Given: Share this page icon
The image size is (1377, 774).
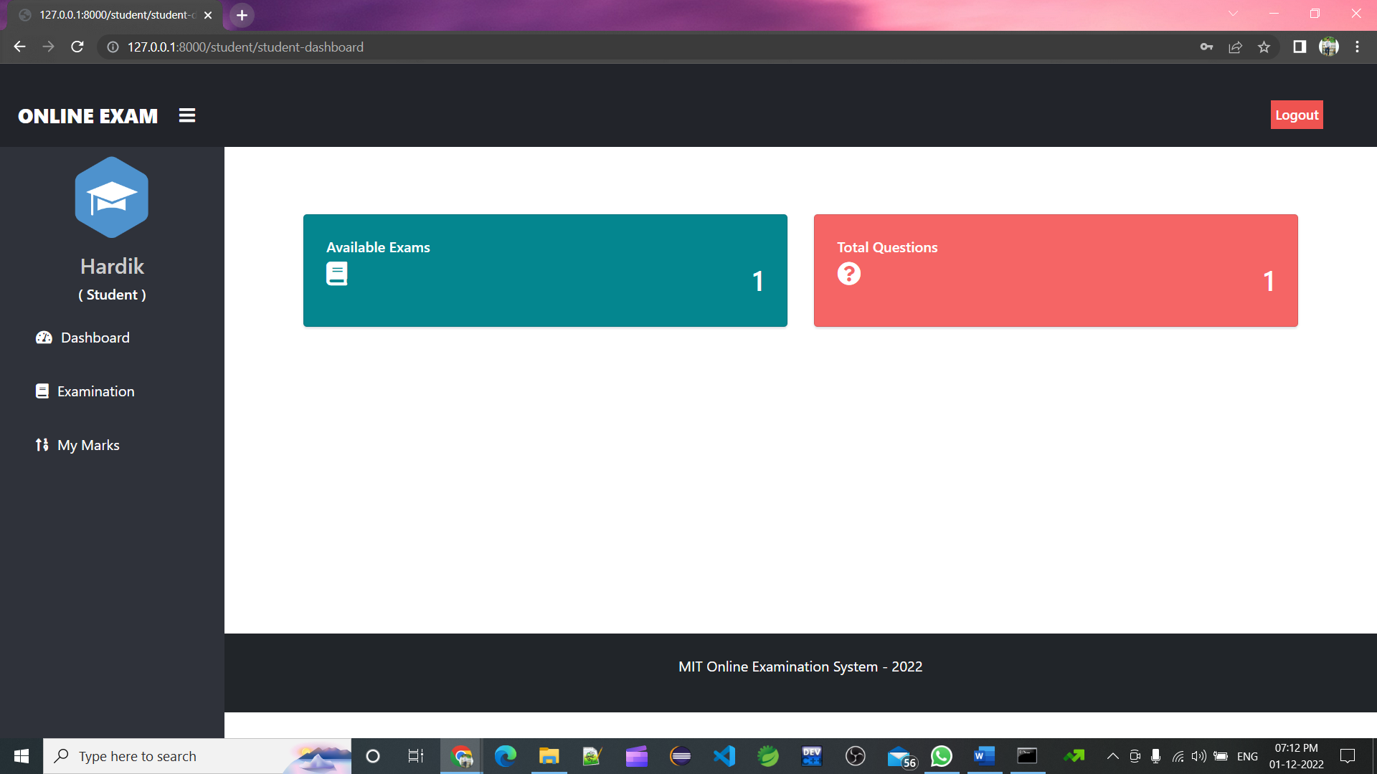Looking at the screenshot, I should 1235,47.
